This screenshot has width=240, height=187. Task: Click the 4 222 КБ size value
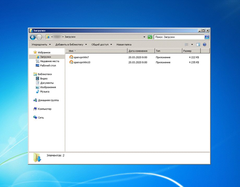coord(194,57)
